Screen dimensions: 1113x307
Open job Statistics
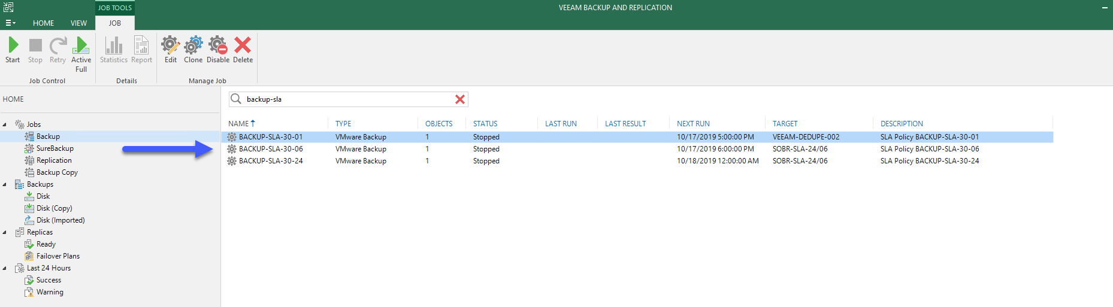[x=114, y=50]
